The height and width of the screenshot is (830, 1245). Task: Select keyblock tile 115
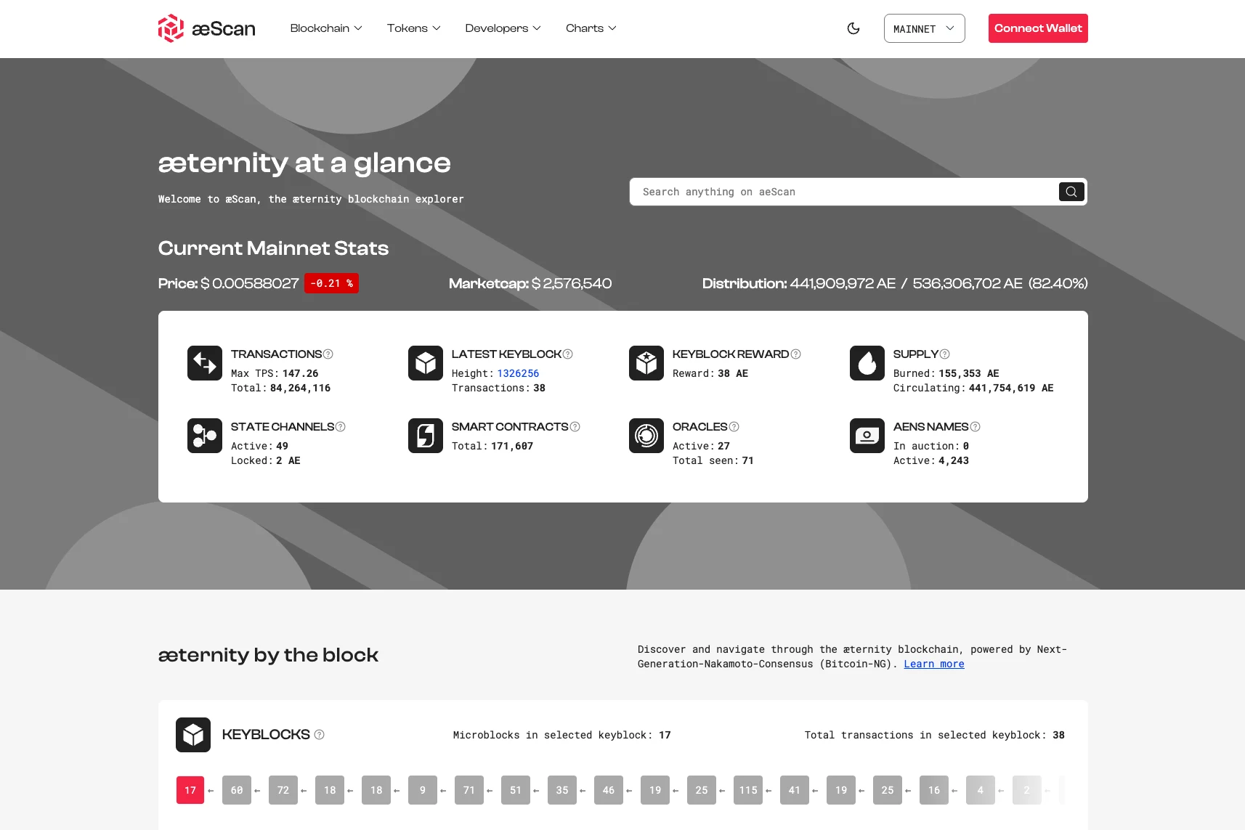tap(748, 790)
